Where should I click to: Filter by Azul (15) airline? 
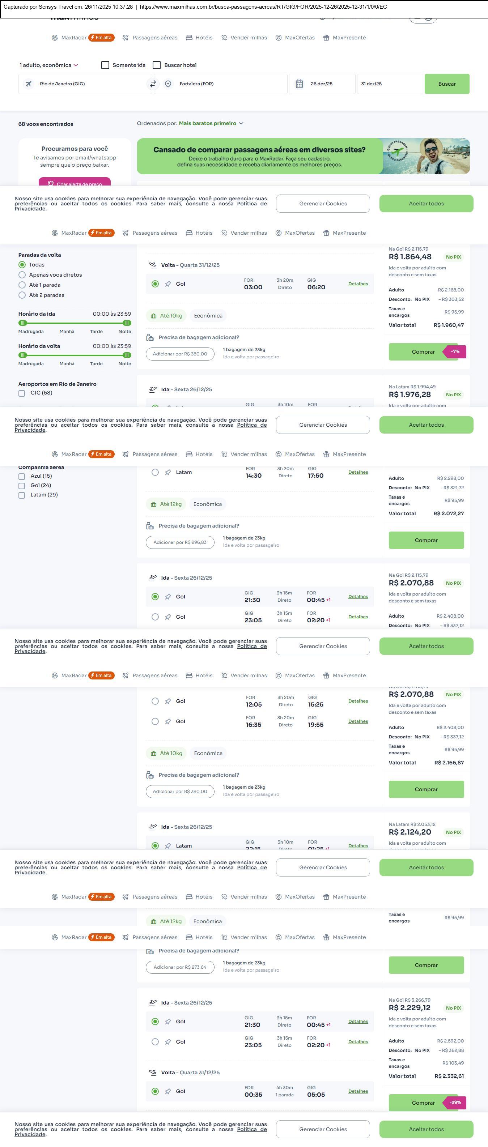[22, 477]
